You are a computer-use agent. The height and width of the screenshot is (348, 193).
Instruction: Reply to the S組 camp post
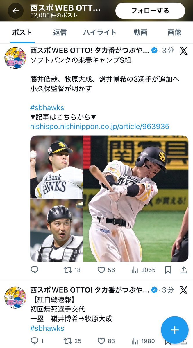pyautogui.click(x=35, y=270)
